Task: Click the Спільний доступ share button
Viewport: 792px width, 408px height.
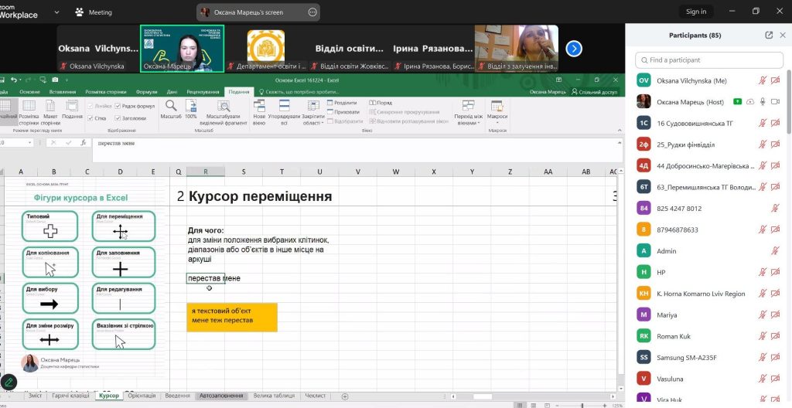Action: pyautogui.click(x=593, y=91)
